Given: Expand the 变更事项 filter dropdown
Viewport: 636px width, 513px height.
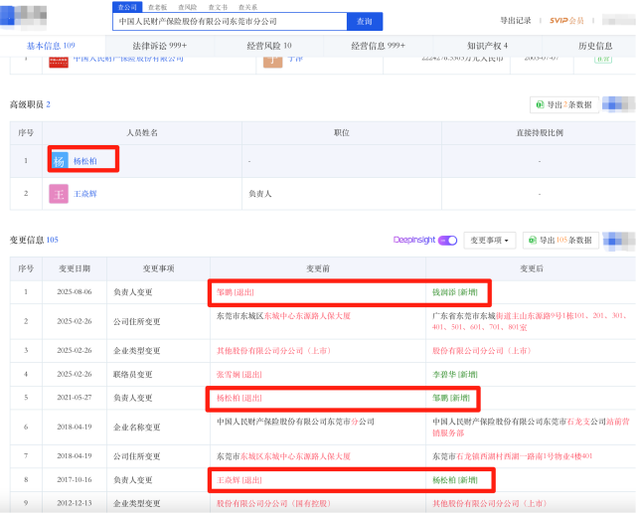Looking at the screenshot, I should [492, 240].
